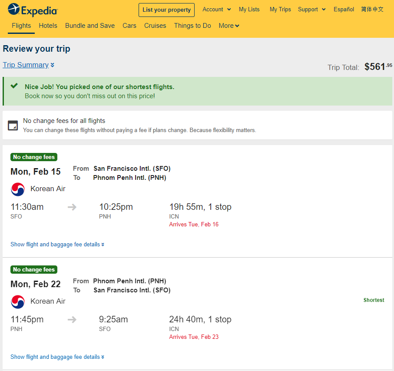Click the 10:25pm arrival time

click(x=116, y=207)
